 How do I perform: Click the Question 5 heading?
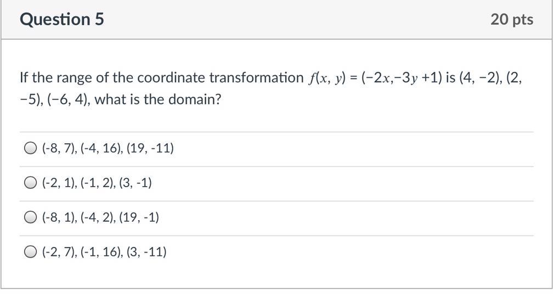click(x=62, y=20)
